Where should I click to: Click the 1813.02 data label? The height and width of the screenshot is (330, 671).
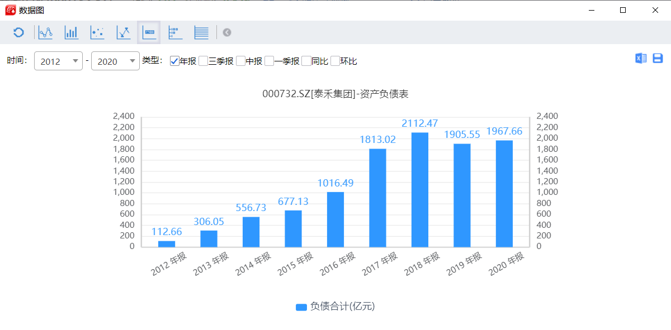[x=377, y=140]
